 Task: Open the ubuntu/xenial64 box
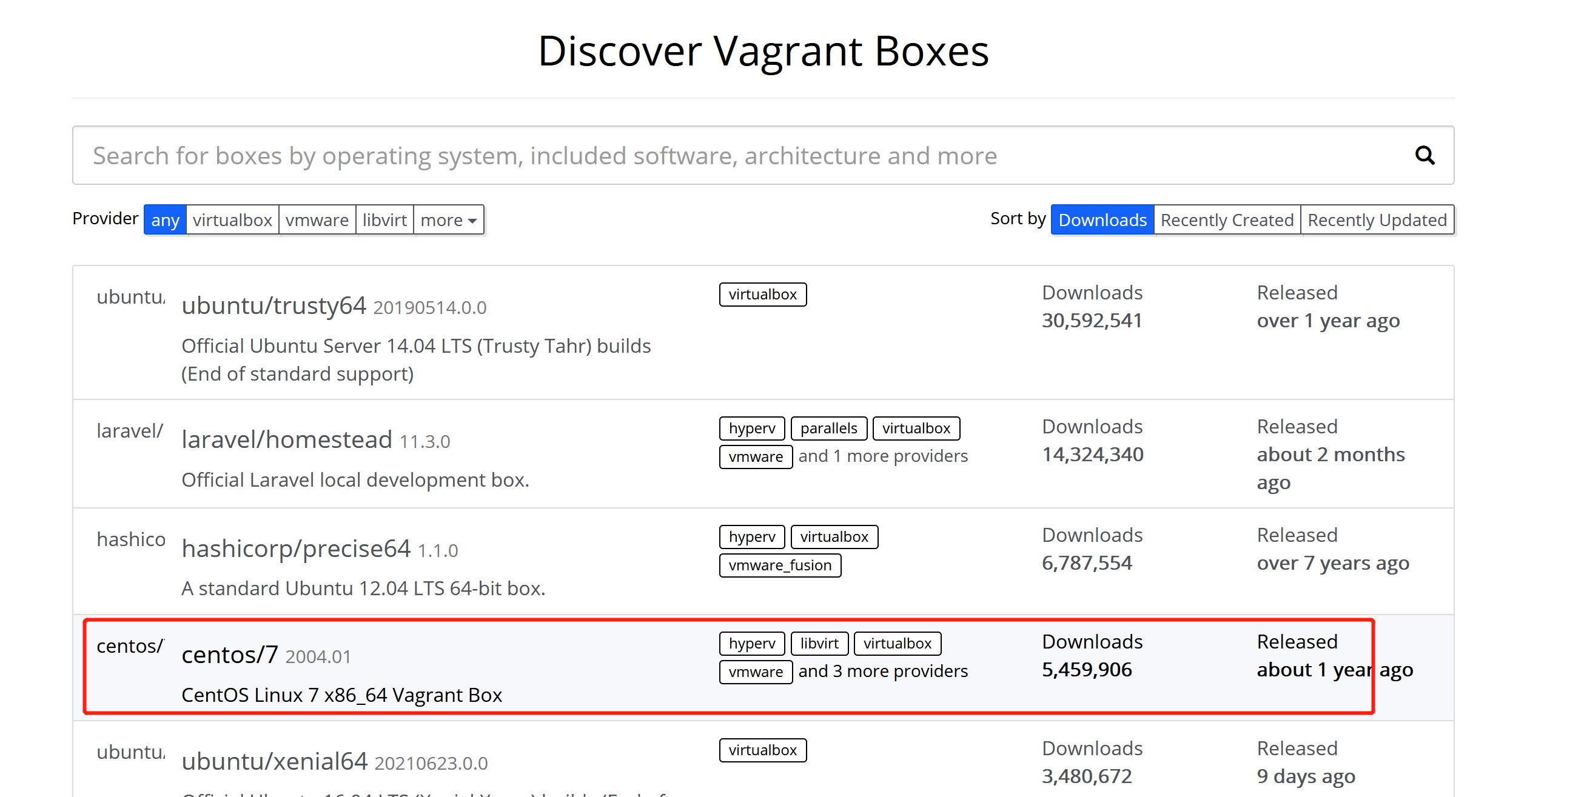274,761
